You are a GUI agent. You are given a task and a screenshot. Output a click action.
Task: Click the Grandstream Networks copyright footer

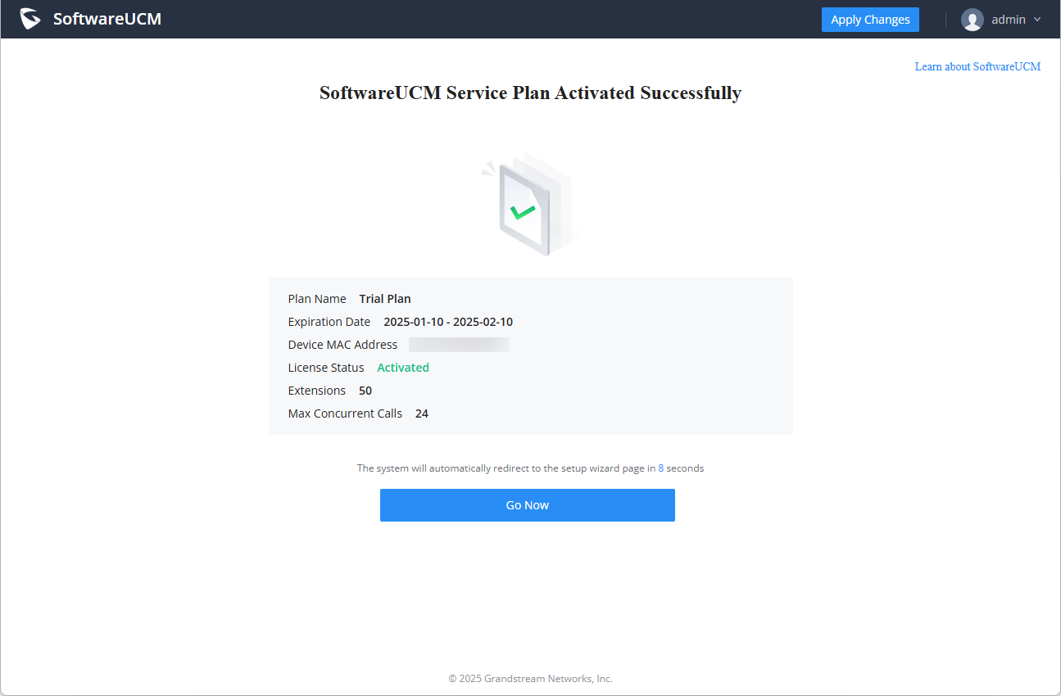pos(530,679)
